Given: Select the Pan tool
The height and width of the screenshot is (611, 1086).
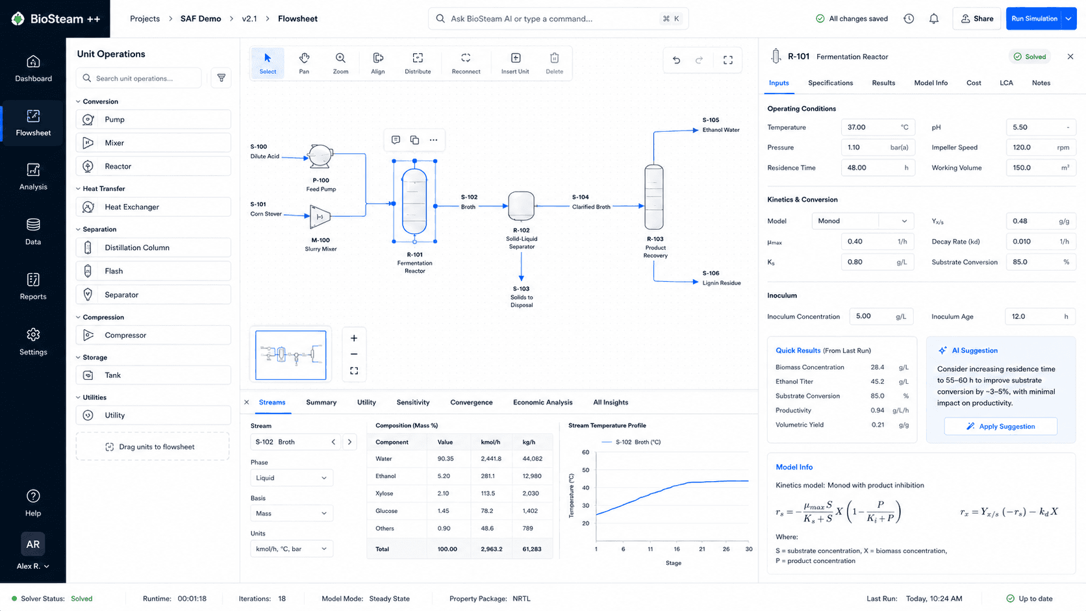Looking at the screenshot, I should [304, 64].
